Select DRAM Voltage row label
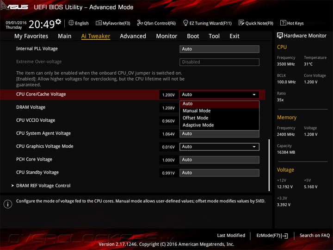 pyautogui.click(x=31, y=107)
